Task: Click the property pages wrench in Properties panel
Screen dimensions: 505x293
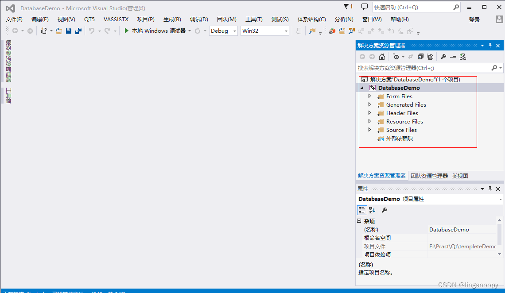Action: [x=384, y=210]
